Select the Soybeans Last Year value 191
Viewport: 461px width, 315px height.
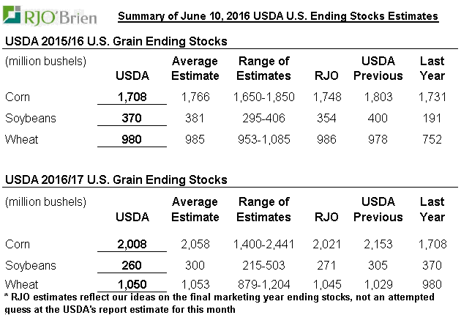click(432, 118)
